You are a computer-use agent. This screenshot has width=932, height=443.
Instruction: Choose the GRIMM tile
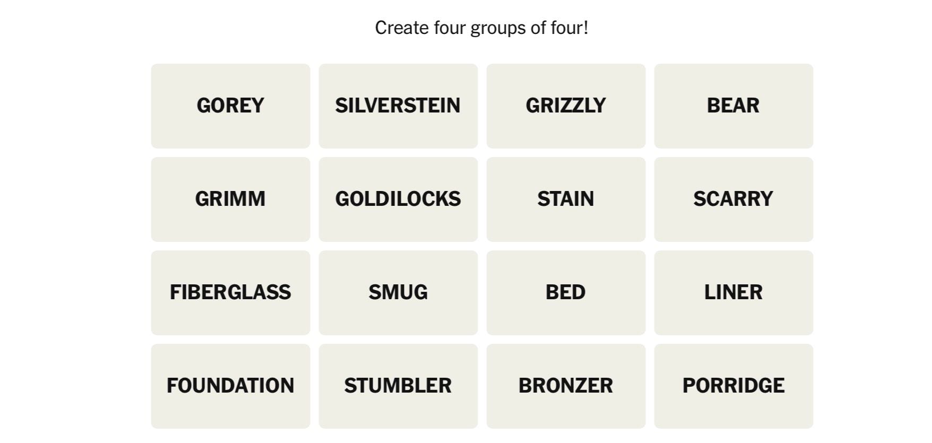tap(230, 199)
